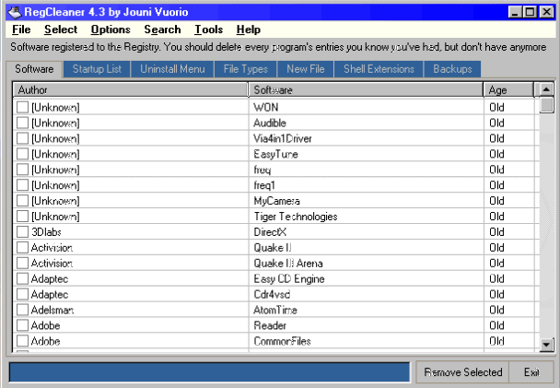Click the 3Dlabs author name
This screenshot has width=560, height=388.
tap(46, 232)
